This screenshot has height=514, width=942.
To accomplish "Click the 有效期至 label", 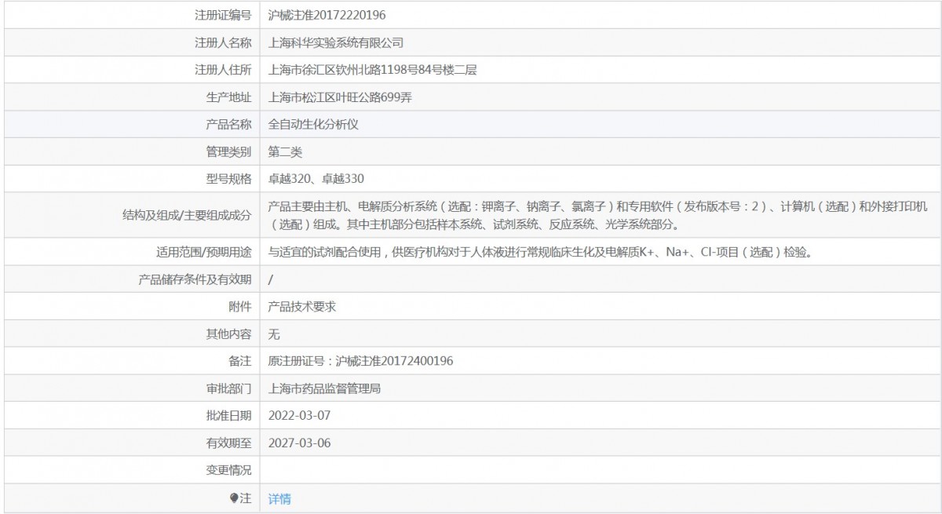I will coord(228,443).
